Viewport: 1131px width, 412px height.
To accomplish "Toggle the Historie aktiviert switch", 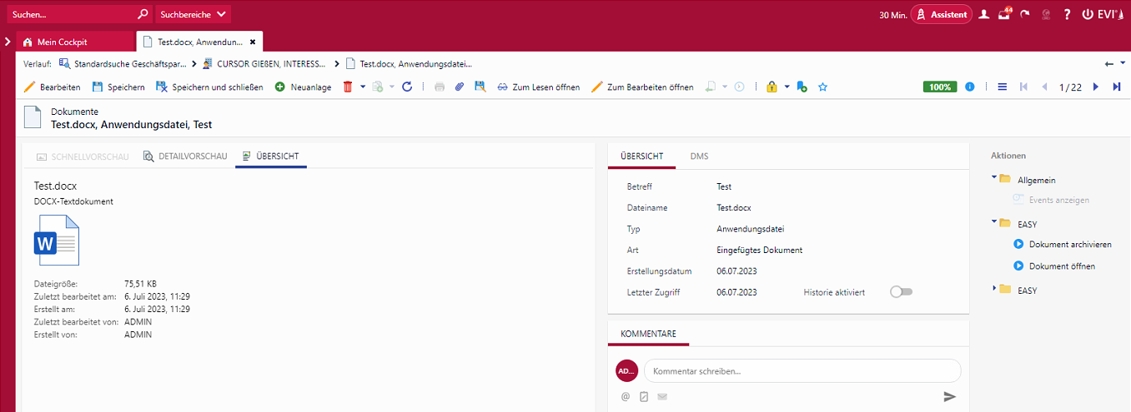I will click(901, 292).
